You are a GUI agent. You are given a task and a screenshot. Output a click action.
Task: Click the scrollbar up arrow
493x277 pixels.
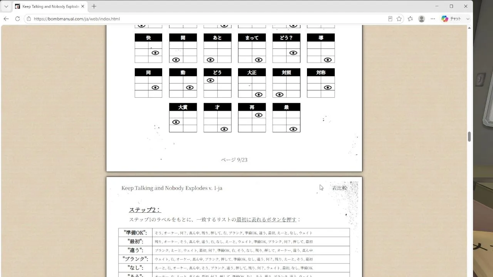470,28
